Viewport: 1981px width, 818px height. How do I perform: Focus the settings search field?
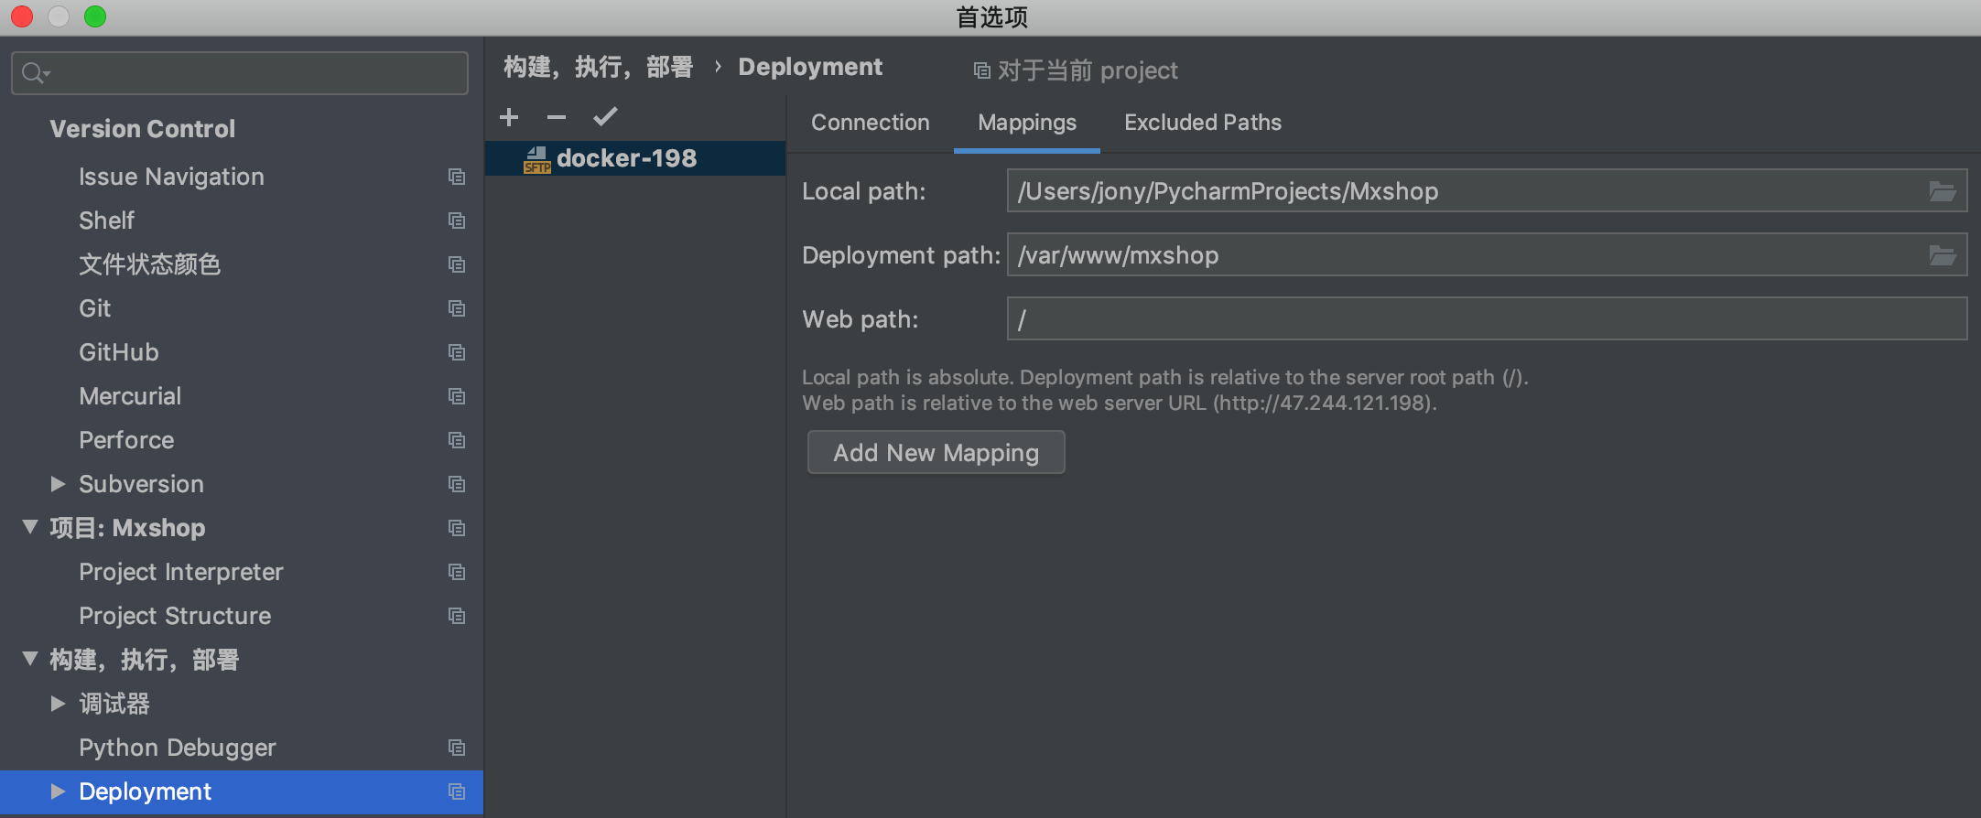click(256, 73)
